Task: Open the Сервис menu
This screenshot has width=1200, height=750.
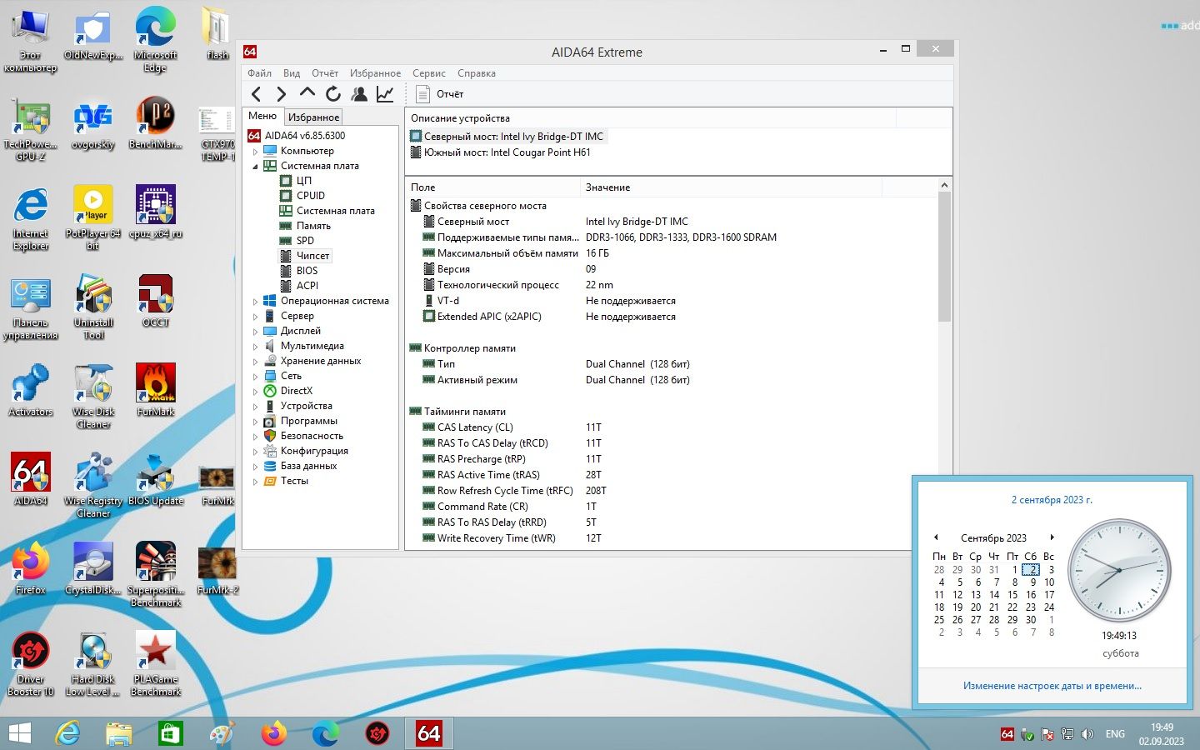Action: pos(428,73)
